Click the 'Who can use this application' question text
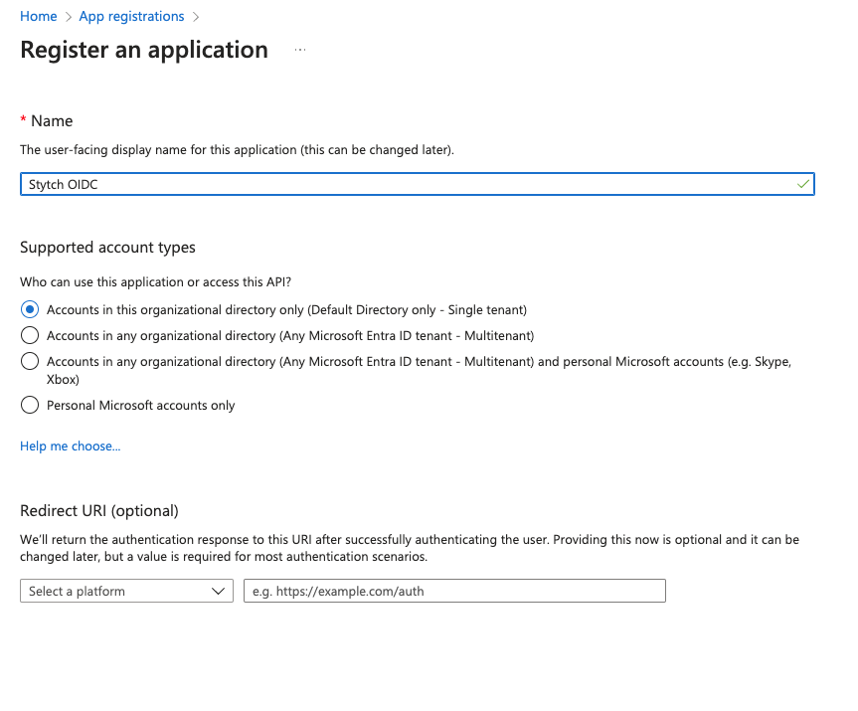This screenshot has width=858, height=711. point(155,281)
